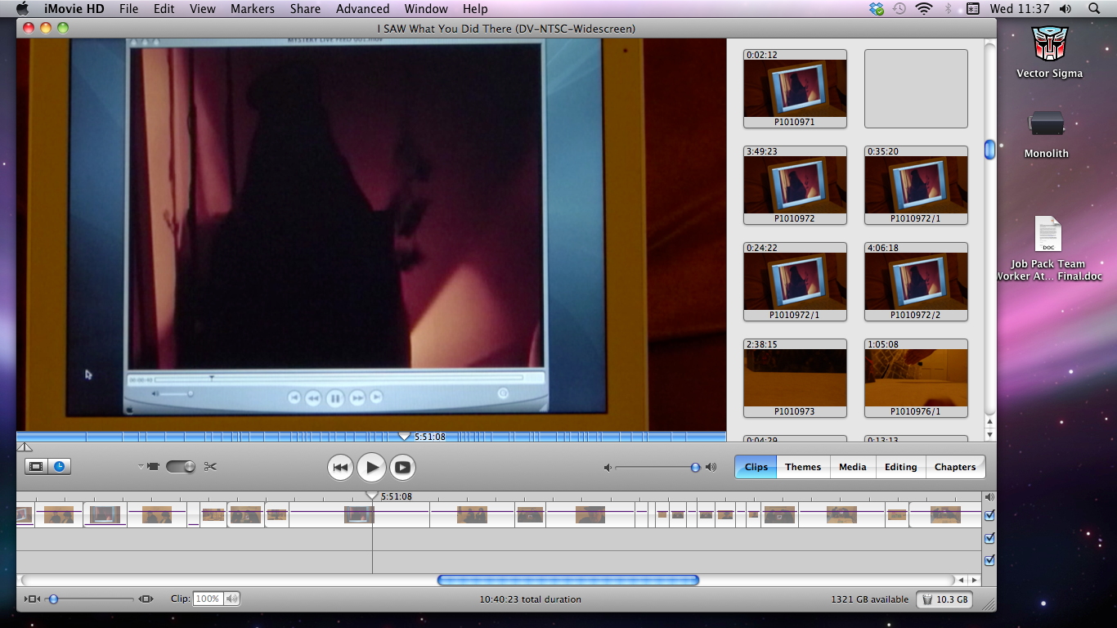Click the crop marker below the scrubber

25,446
